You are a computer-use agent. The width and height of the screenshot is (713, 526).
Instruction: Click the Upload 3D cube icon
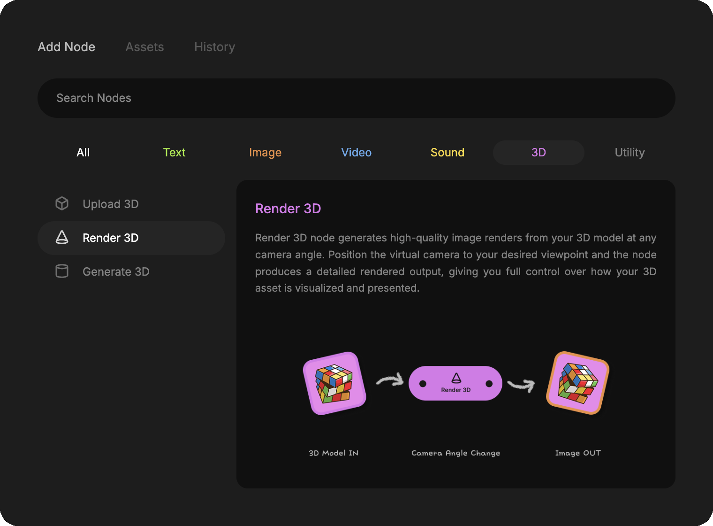pos(62,204)
